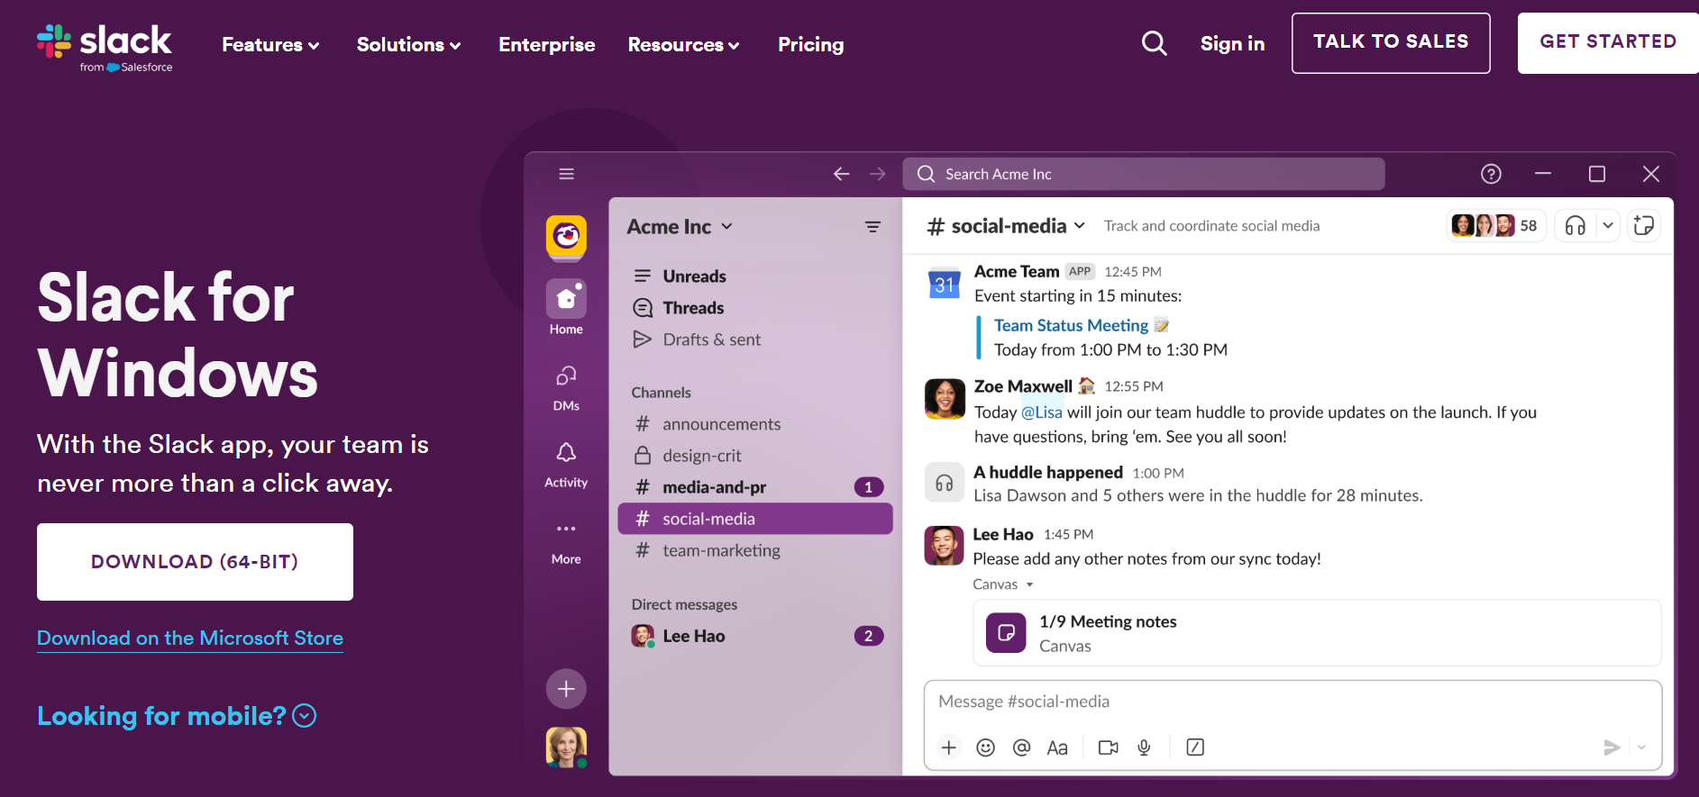Focus the Message #social-media input
The image size is (1699, 797).
pos(1293,702)
